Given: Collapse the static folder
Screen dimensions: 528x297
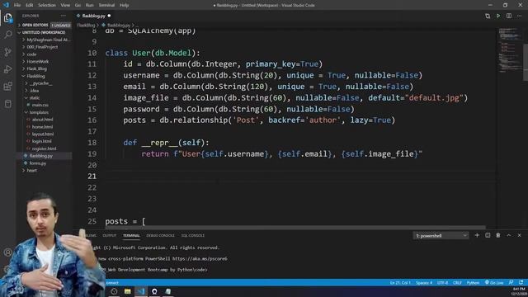Looking at the screenshot, I should tap(35, 97).
